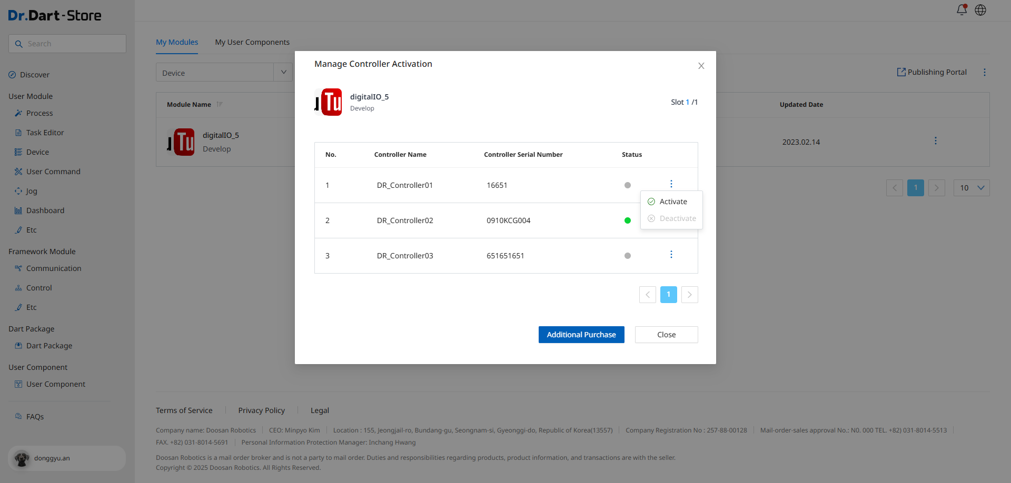Go to next page in dialog pagination

[689, 295]
